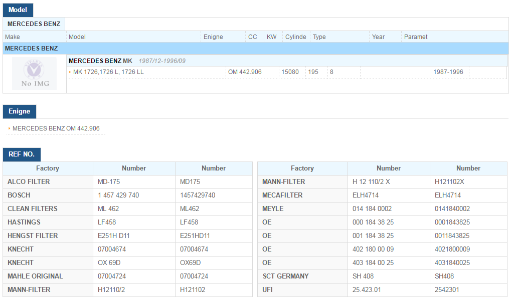
Task: Select UFI factory name
Action: [267, 290]
